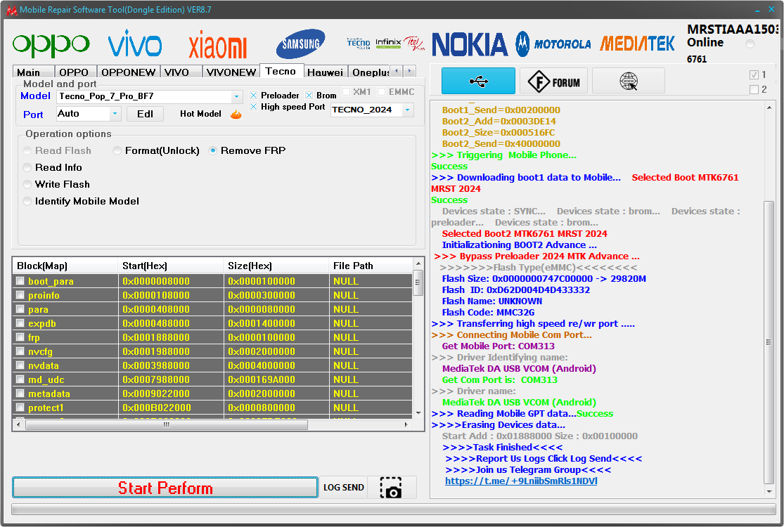Screen dimensions: 784x527
Task: Toggle the Brom checkbox
Action: pos(309,96)
